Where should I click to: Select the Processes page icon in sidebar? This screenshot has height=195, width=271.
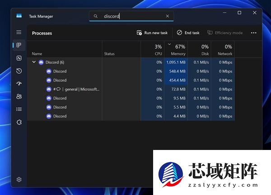coord(19,45)
